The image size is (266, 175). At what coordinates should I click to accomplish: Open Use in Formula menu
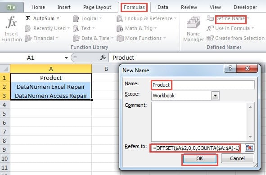coord(230,28)
